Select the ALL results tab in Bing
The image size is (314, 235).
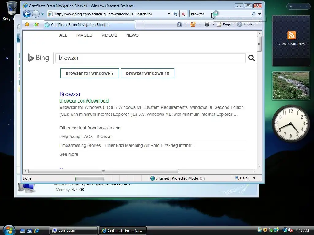tap(63, 35)
